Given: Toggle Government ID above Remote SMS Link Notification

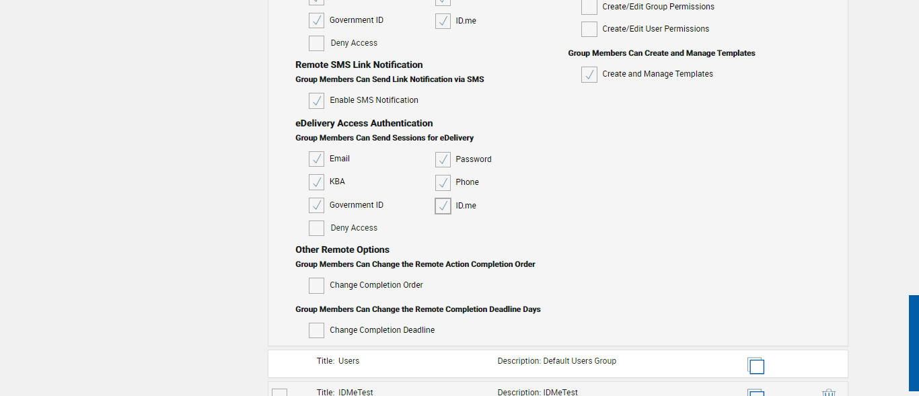Looking at the screenshot, I should 316,20.
